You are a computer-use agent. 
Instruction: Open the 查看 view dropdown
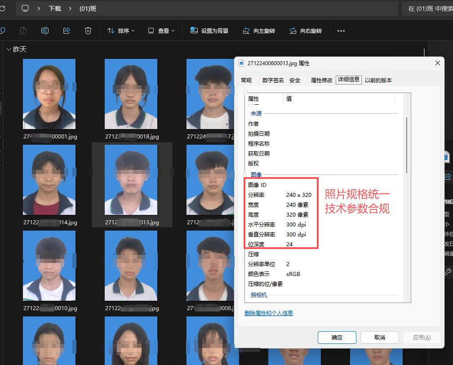tap(161, 31)
